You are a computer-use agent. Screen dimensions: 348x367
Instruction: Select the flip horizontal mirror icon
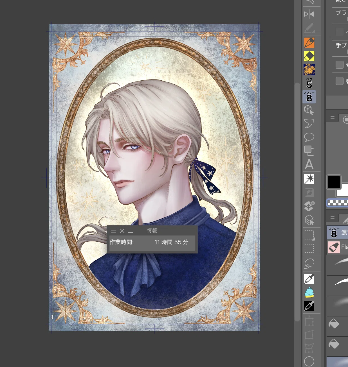point(309,14)
